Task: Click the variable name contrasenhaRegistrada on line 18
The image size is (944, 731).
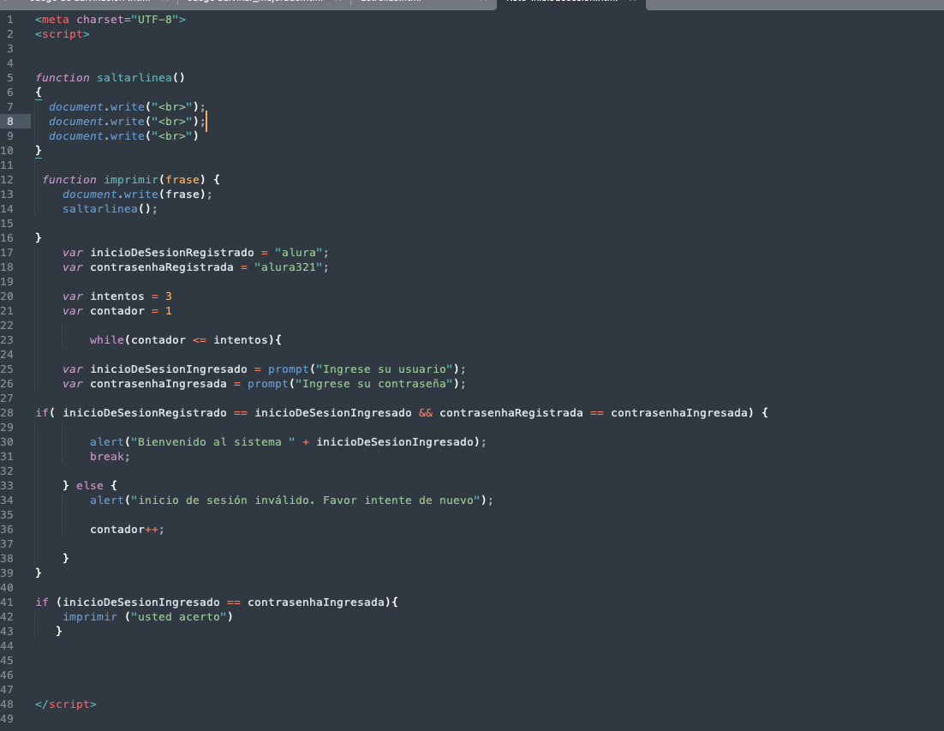Action: [162, 267]
